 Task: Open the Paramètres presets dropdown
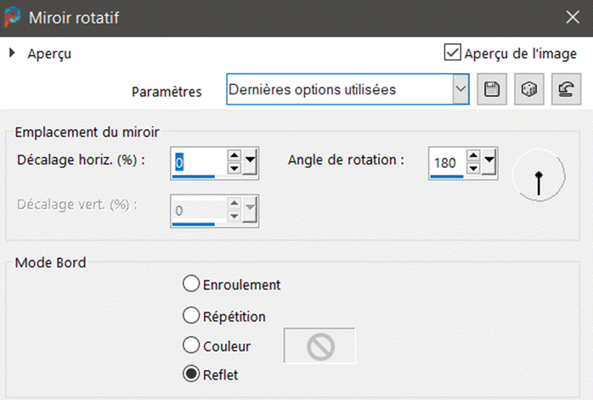[x=460, y=88]
